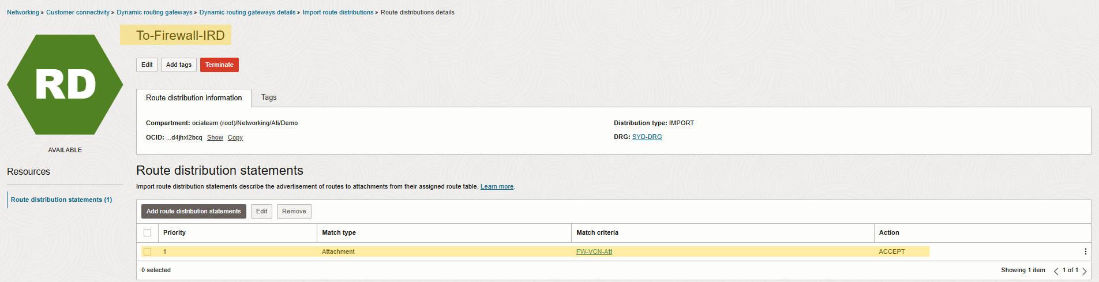Select all rows with header checkbox
This screenshot has width=1099, height=282.
coord(148,233)
